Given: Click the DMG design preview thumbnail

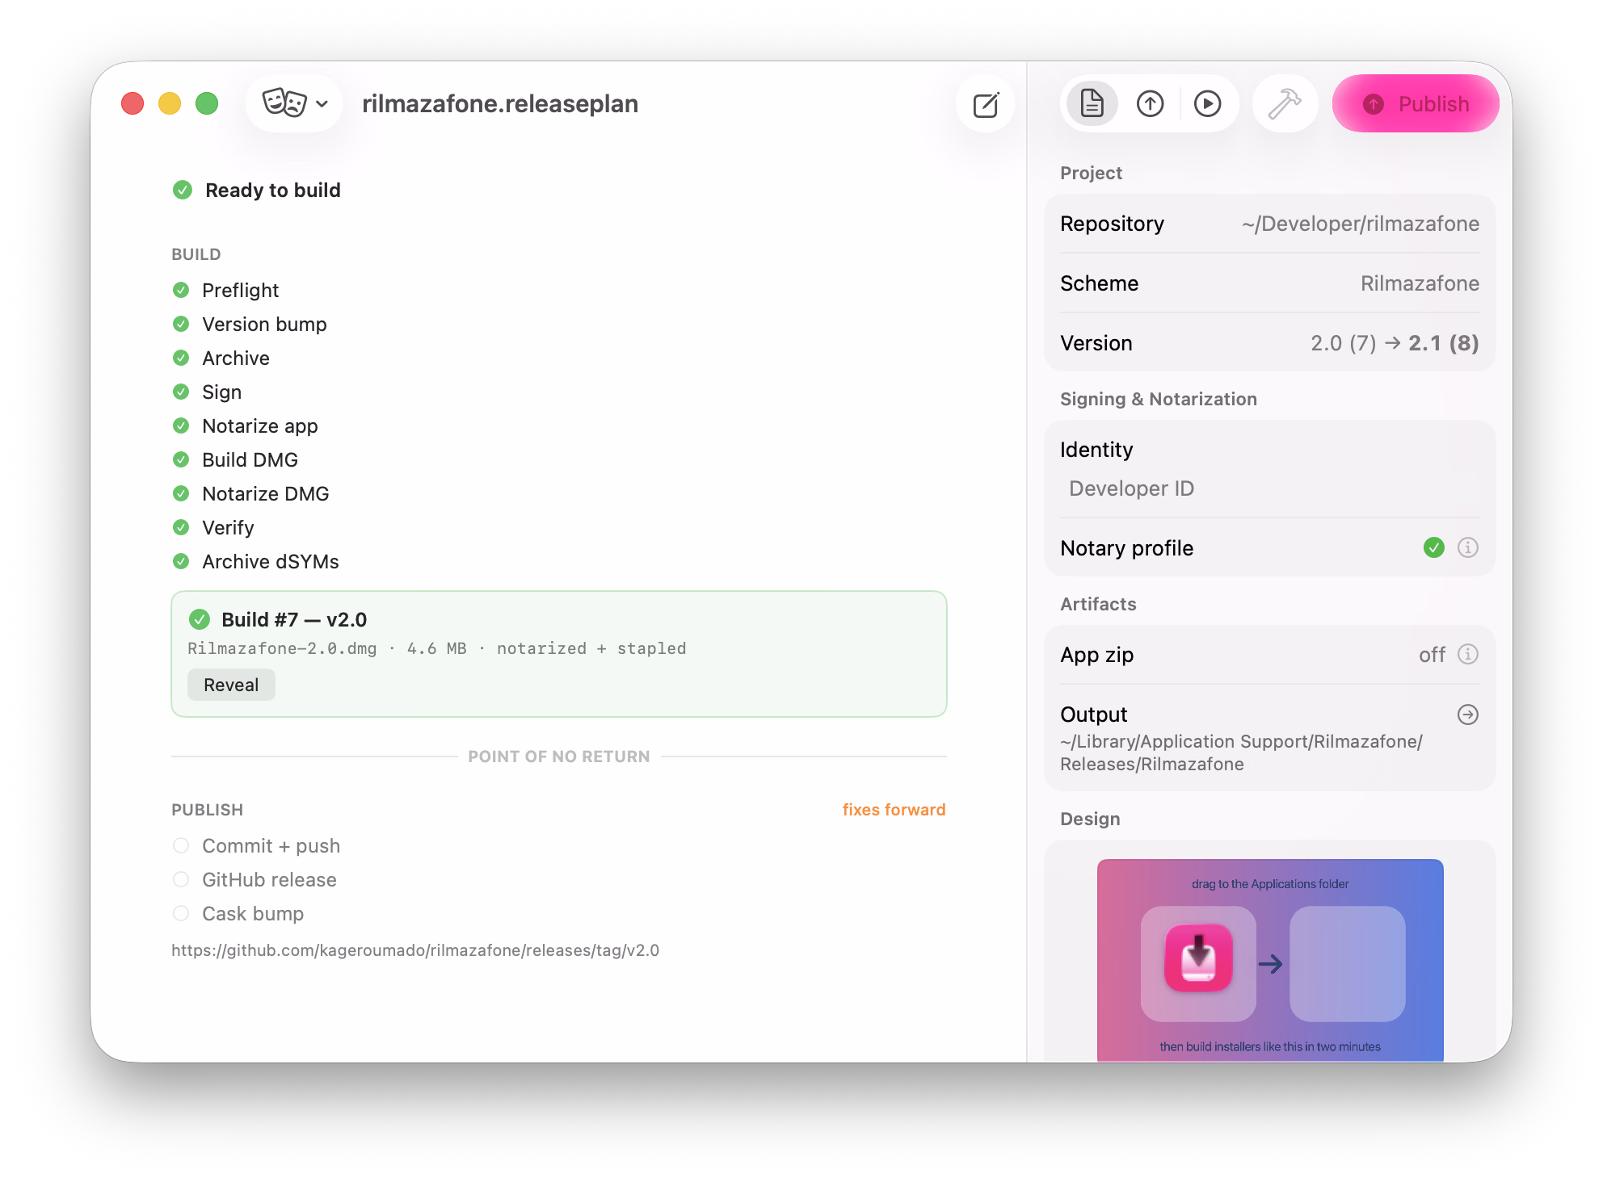Looking at the screenshot, I should click(x=1270, y=960).
